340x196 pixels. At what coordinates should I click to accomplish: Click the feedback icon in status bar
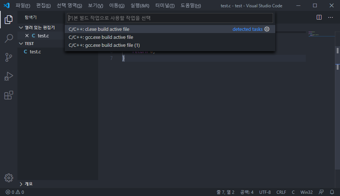pos(321,192)
